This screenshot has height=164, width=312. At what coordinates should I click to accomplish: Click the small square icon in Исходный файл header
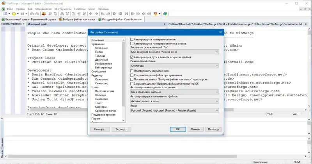(165, 24)
